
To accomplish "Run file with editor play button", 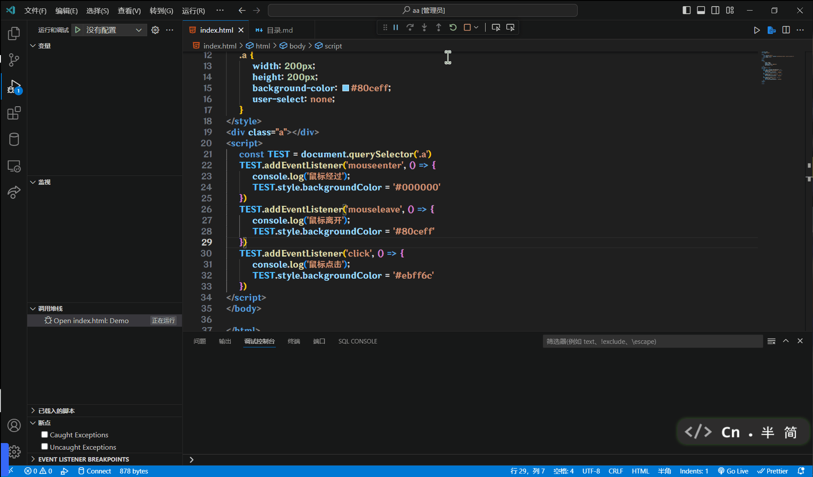I will [757, 30].
